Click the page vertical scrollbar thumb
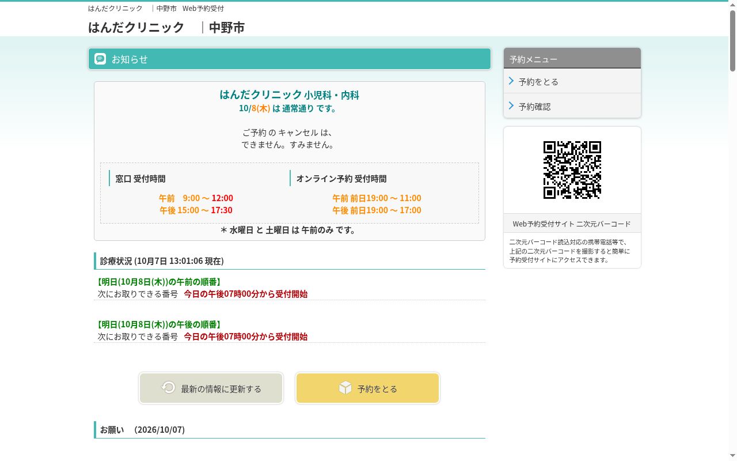Viewport: 737px width, 461px height. click(732, 40)
